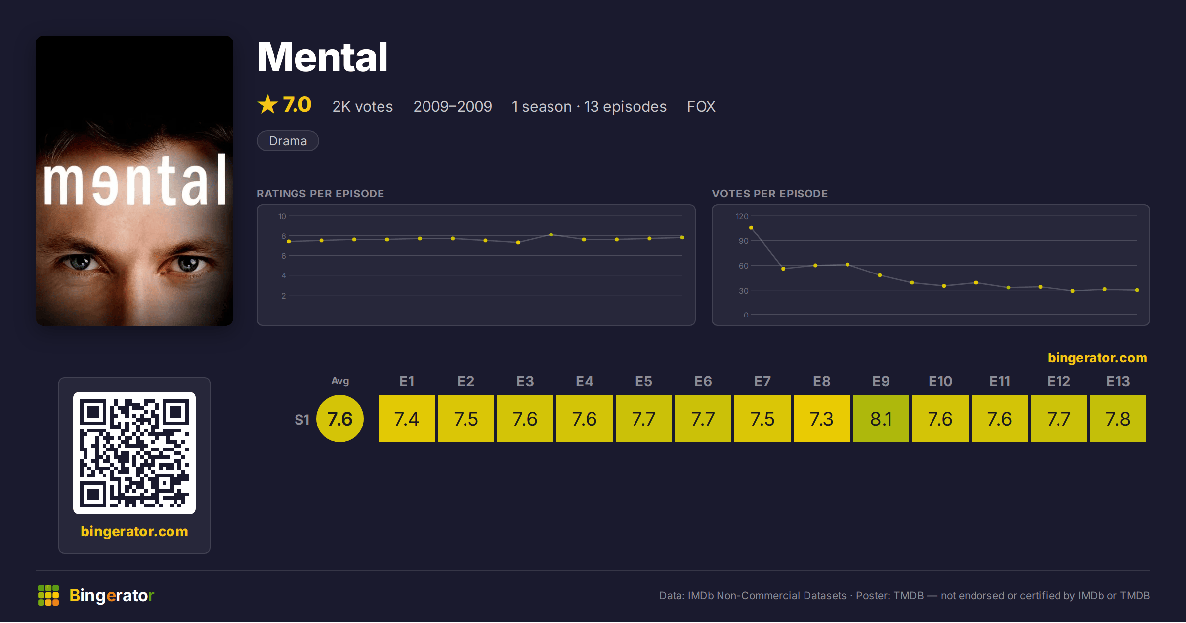Click the Bingerator grid logo icon

[48, 595]
